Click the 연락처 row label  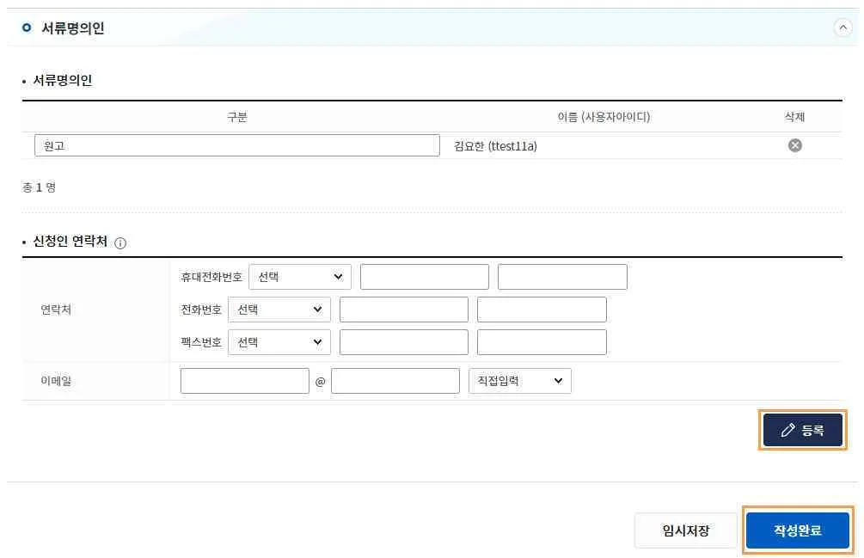56,310
